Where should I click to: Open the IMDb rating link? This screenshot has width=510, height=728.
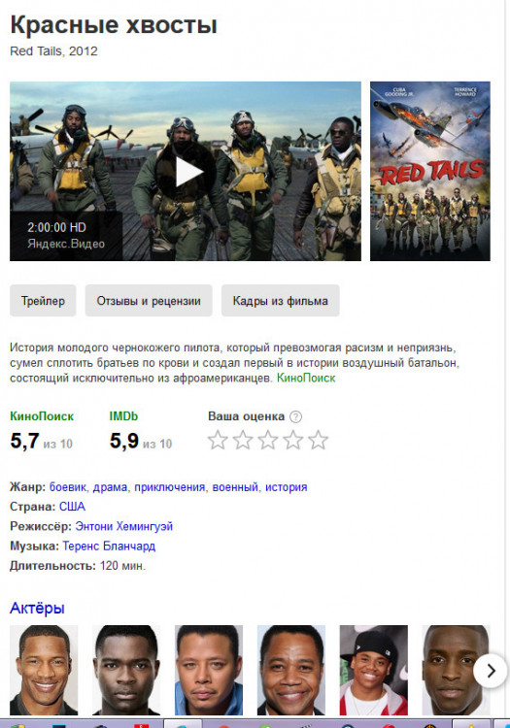coord(123,416)
